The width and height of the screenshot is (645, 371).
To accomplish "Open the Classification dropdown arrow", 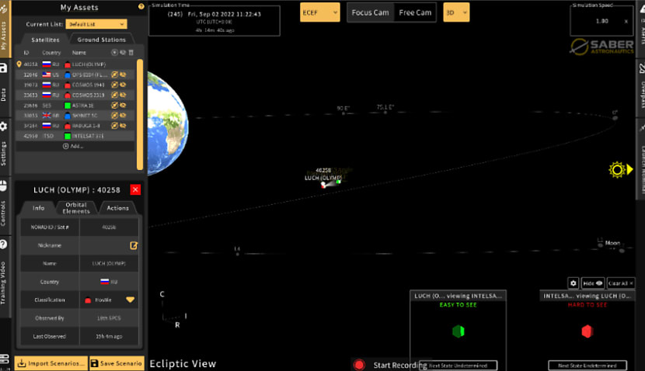I will (x=131, y=300).
